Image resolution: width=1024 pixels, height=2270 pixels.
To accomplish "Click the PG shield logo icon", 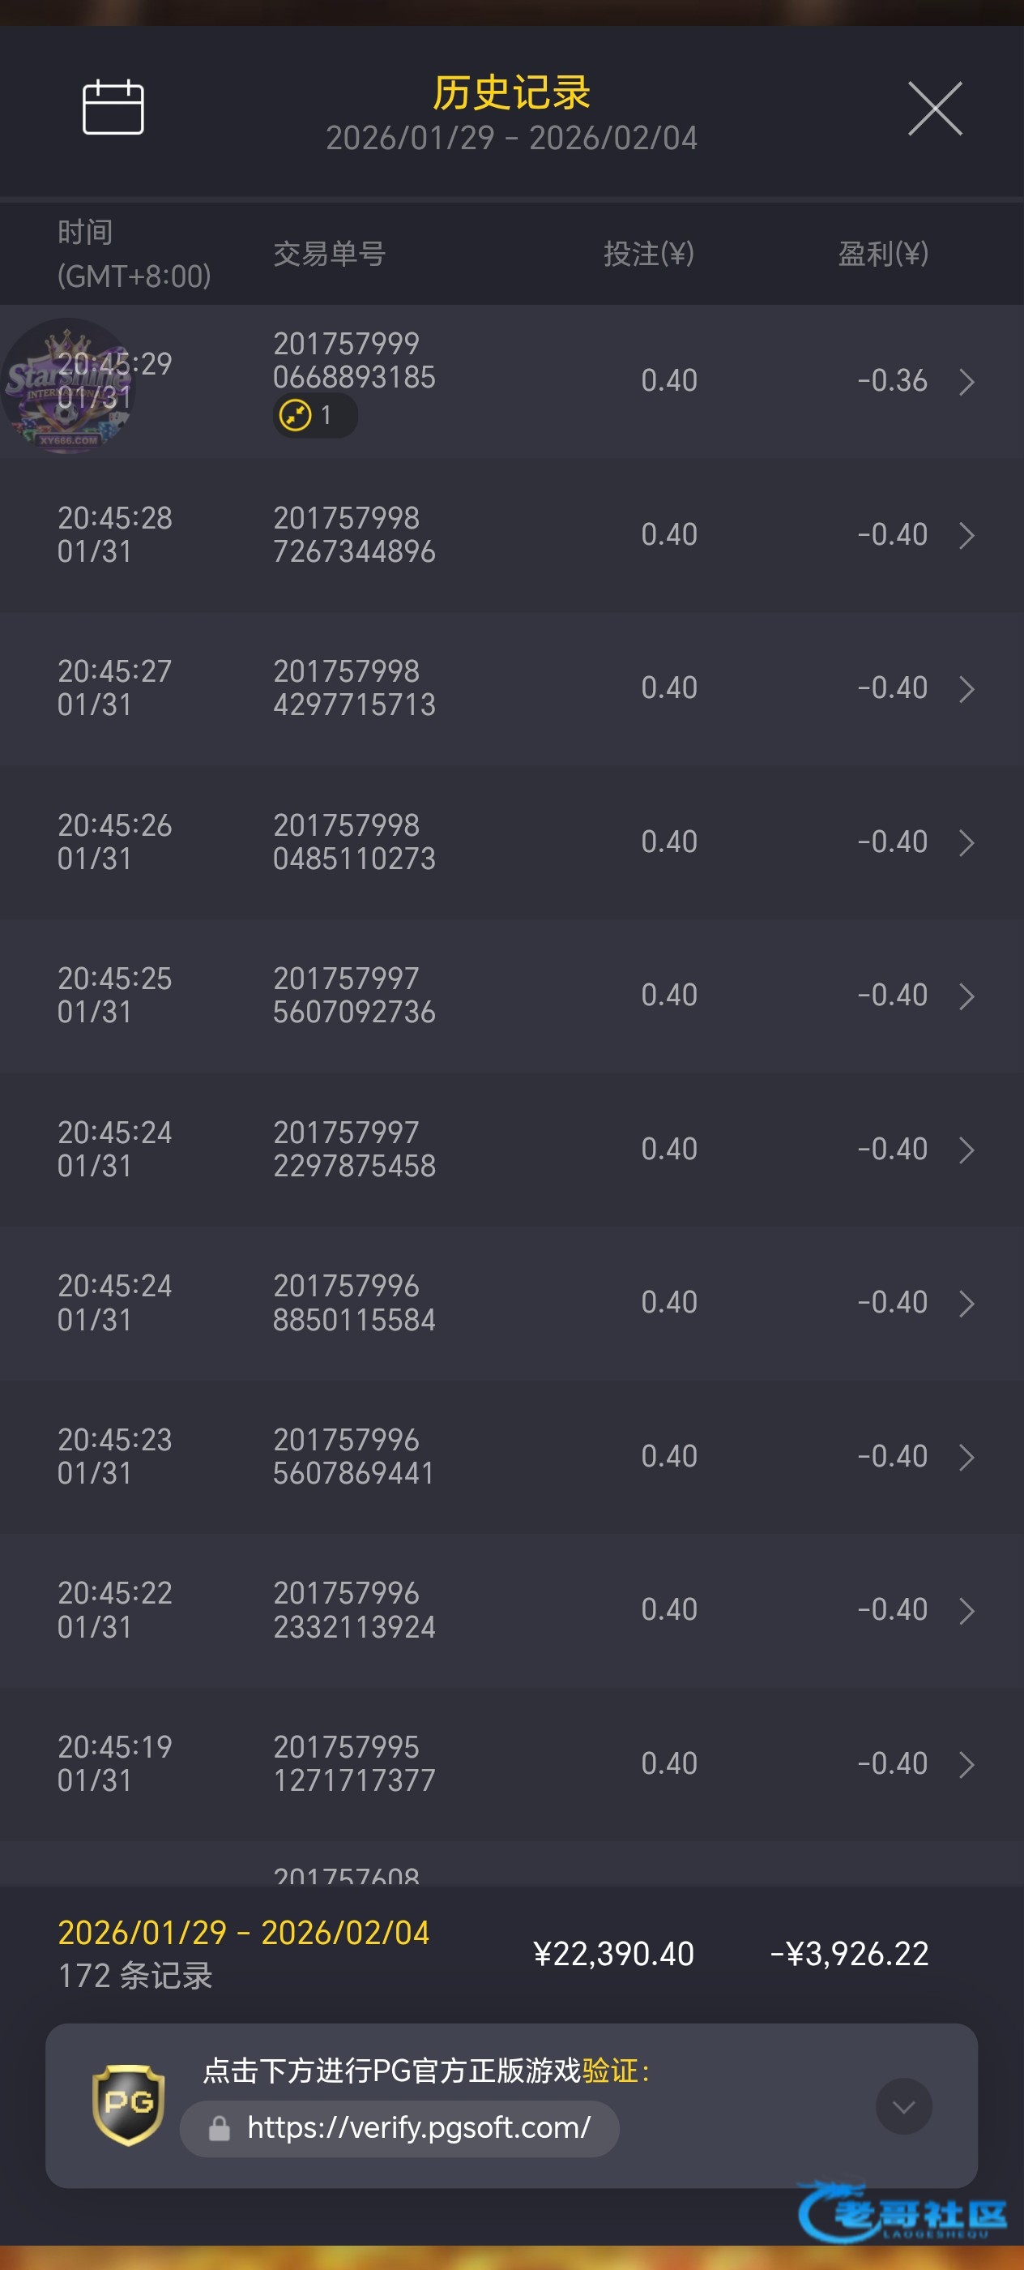I will click(129, 2104).
